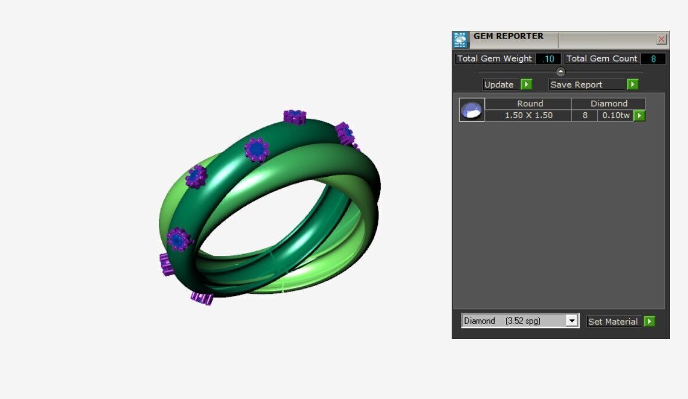
Task: Click green arrow beside Set Material
Action: [650, 322]
